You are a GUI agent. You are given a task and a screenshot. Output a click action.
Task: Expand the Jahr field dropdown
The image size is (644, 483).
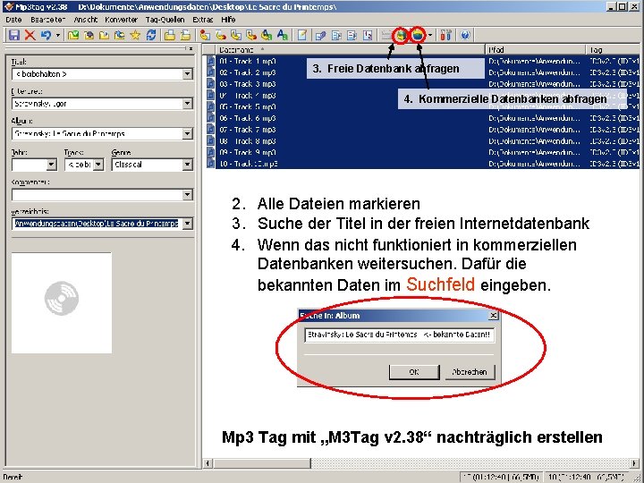[x=51, y=165]
